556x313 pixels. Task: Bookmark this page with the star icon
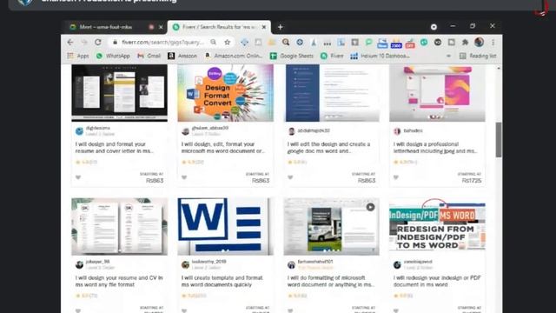pos(228,43)
